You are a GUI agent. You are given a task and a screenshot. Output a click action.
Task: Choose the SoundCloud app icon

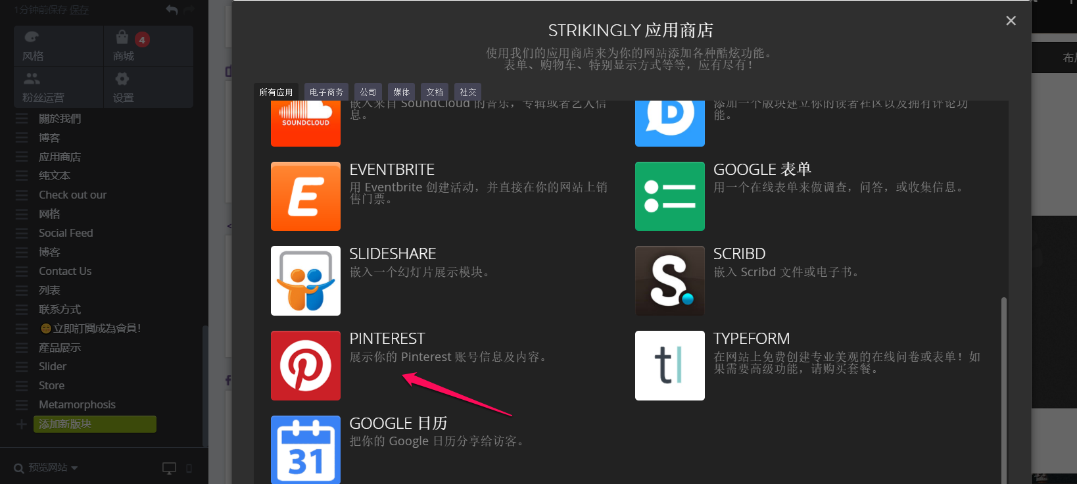coord(306,124)
